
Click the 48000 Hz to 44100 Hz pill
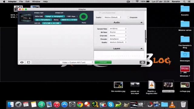(69, 20)
